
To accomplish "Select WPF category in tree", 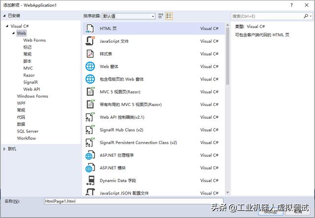I will click(21, 103).
